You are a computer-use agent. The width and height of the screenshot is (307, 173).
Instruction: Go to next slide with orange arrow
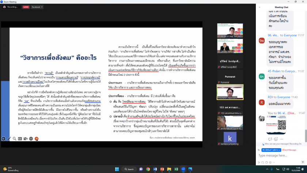[x=37, y=139]
